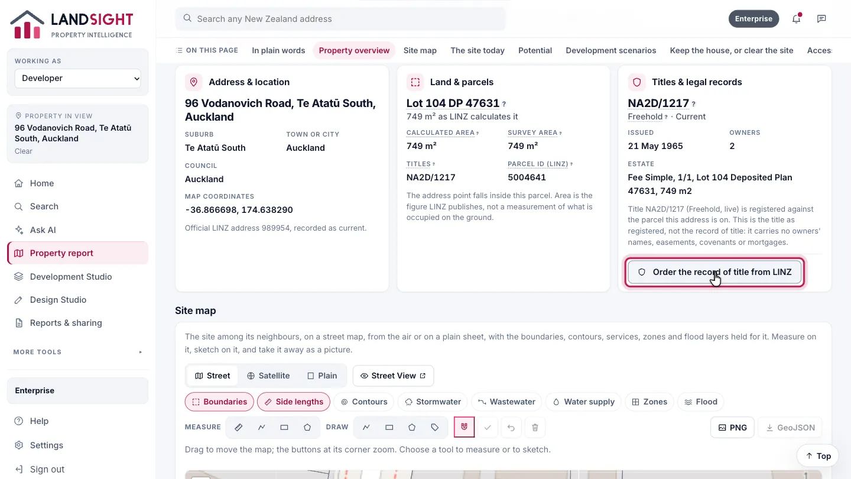
Task: Click the help icon beside title NA2D/1217
Action: tap(694, 104)
